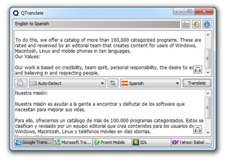Viewport: 231px width, 165px height.
Task: Click source text scrollbar up arrow
Action: [x=208, y=35]
